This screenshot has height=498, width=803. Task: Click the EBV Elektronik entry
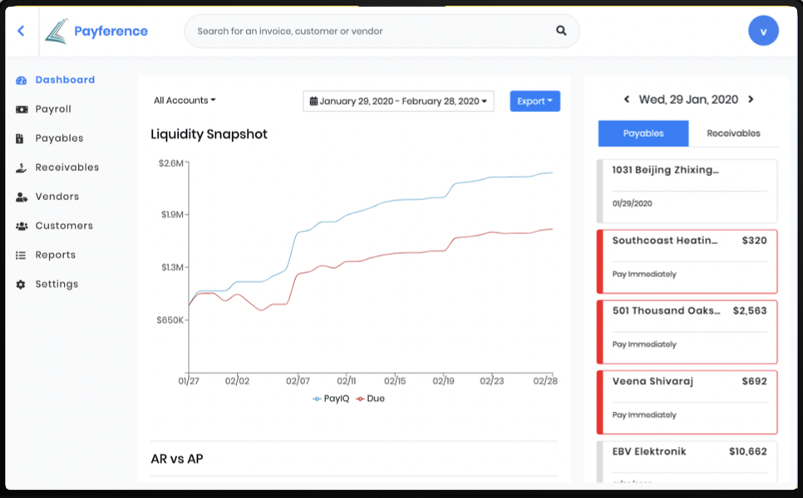687,458
